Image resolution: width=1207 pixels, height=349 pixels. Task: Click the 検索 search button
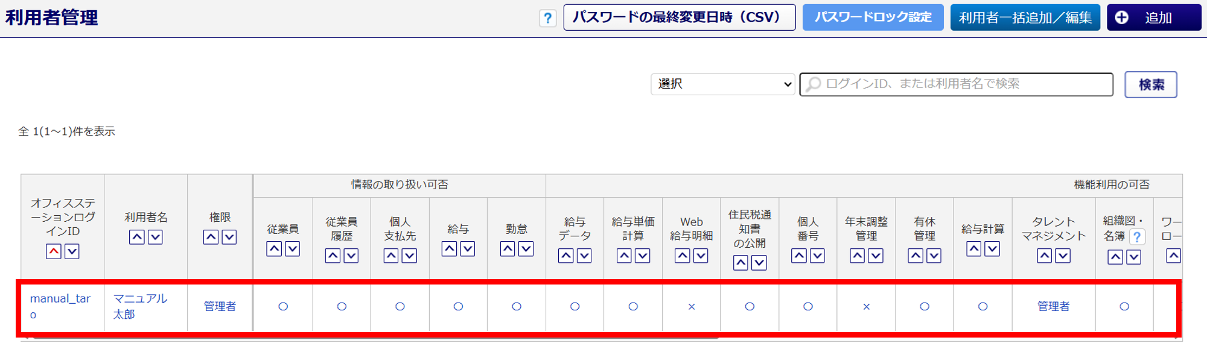[1150, 85]
